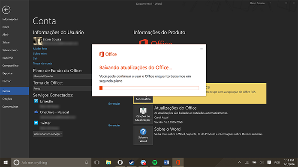Open the Sobre mim link

coord(40,53)
